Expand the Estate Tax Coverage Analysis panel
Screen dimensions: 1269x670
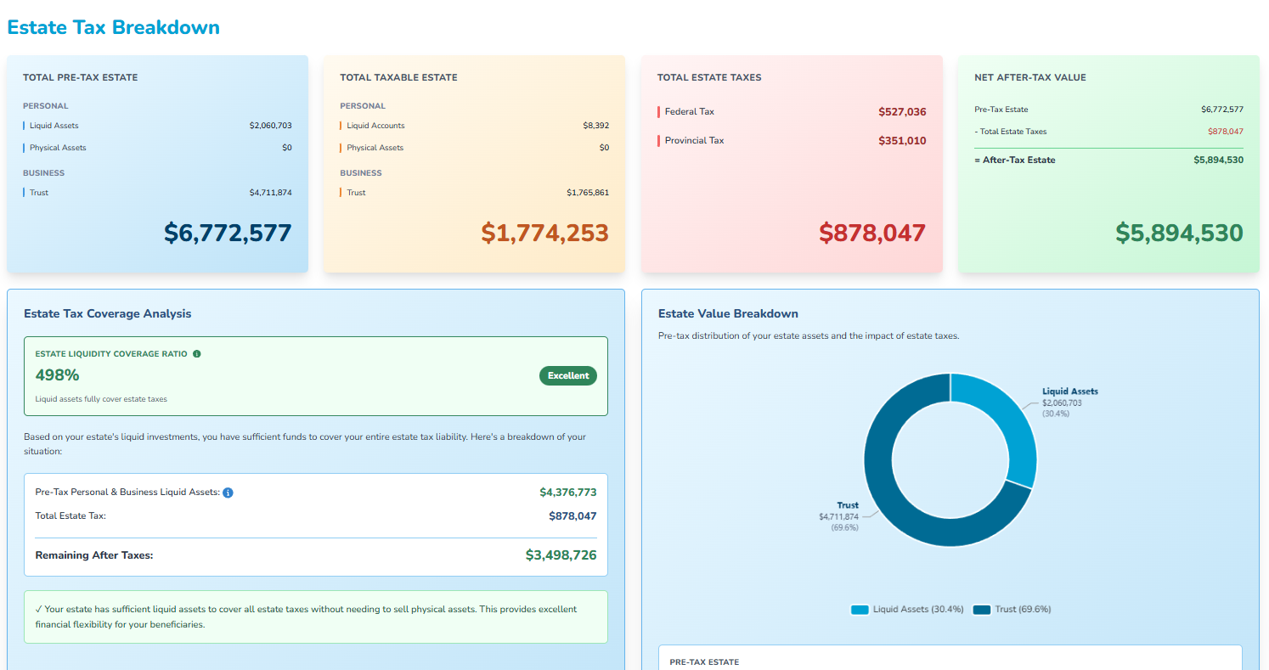(107, 313)
